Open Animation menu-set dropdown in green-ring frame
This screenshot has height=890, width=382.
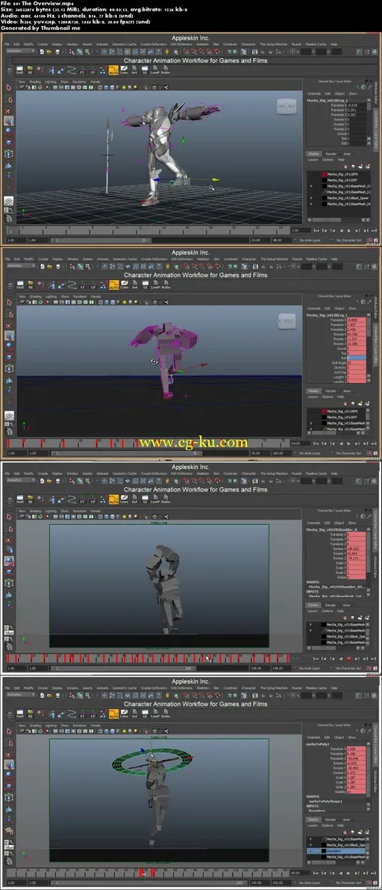(20, 694)
